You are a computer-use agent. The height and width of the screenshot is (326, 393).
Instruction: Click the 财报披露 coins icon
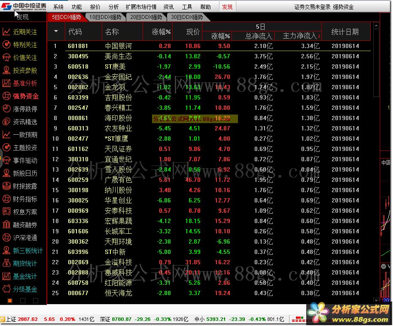[x=6, y=186]
